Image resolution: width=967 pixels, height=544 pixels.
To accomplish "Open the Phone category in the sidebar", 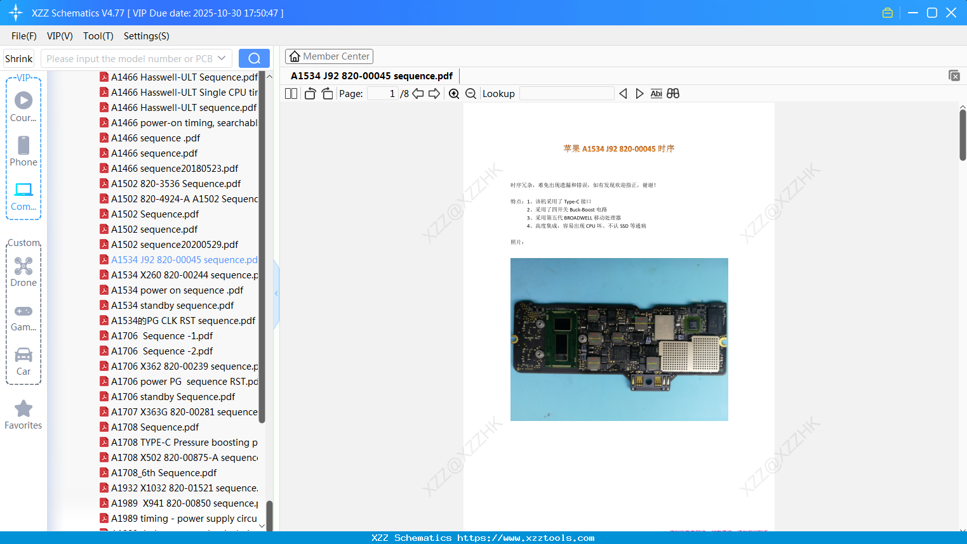I will [23, 152].
